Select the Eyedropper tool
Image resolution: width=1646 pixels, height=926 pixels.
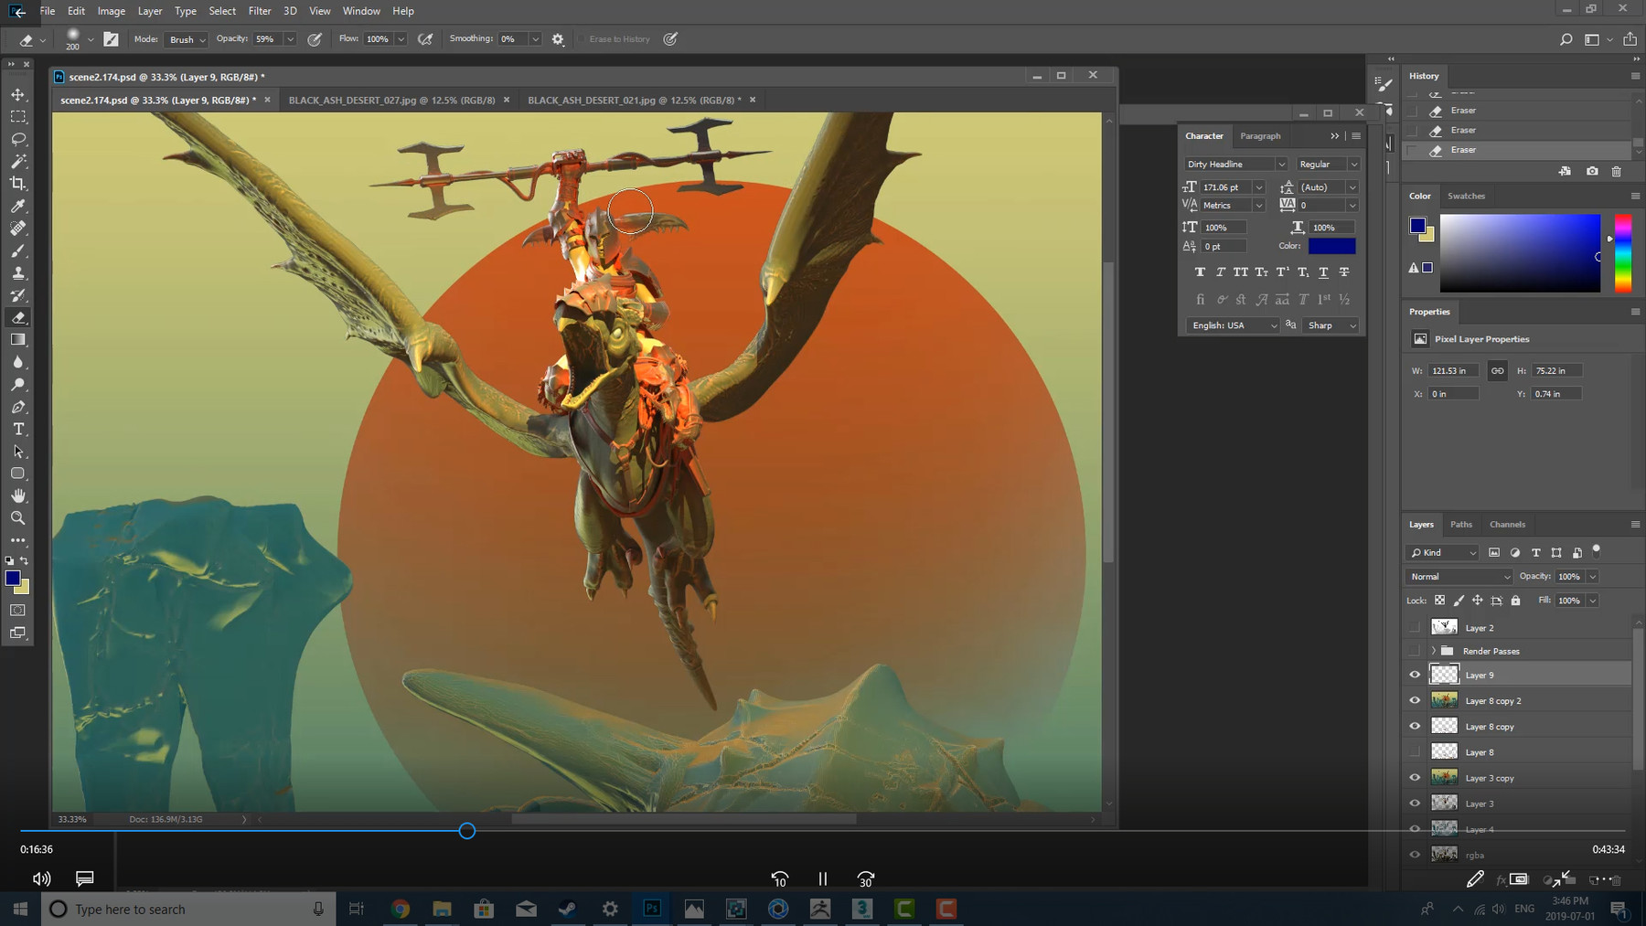18,207
